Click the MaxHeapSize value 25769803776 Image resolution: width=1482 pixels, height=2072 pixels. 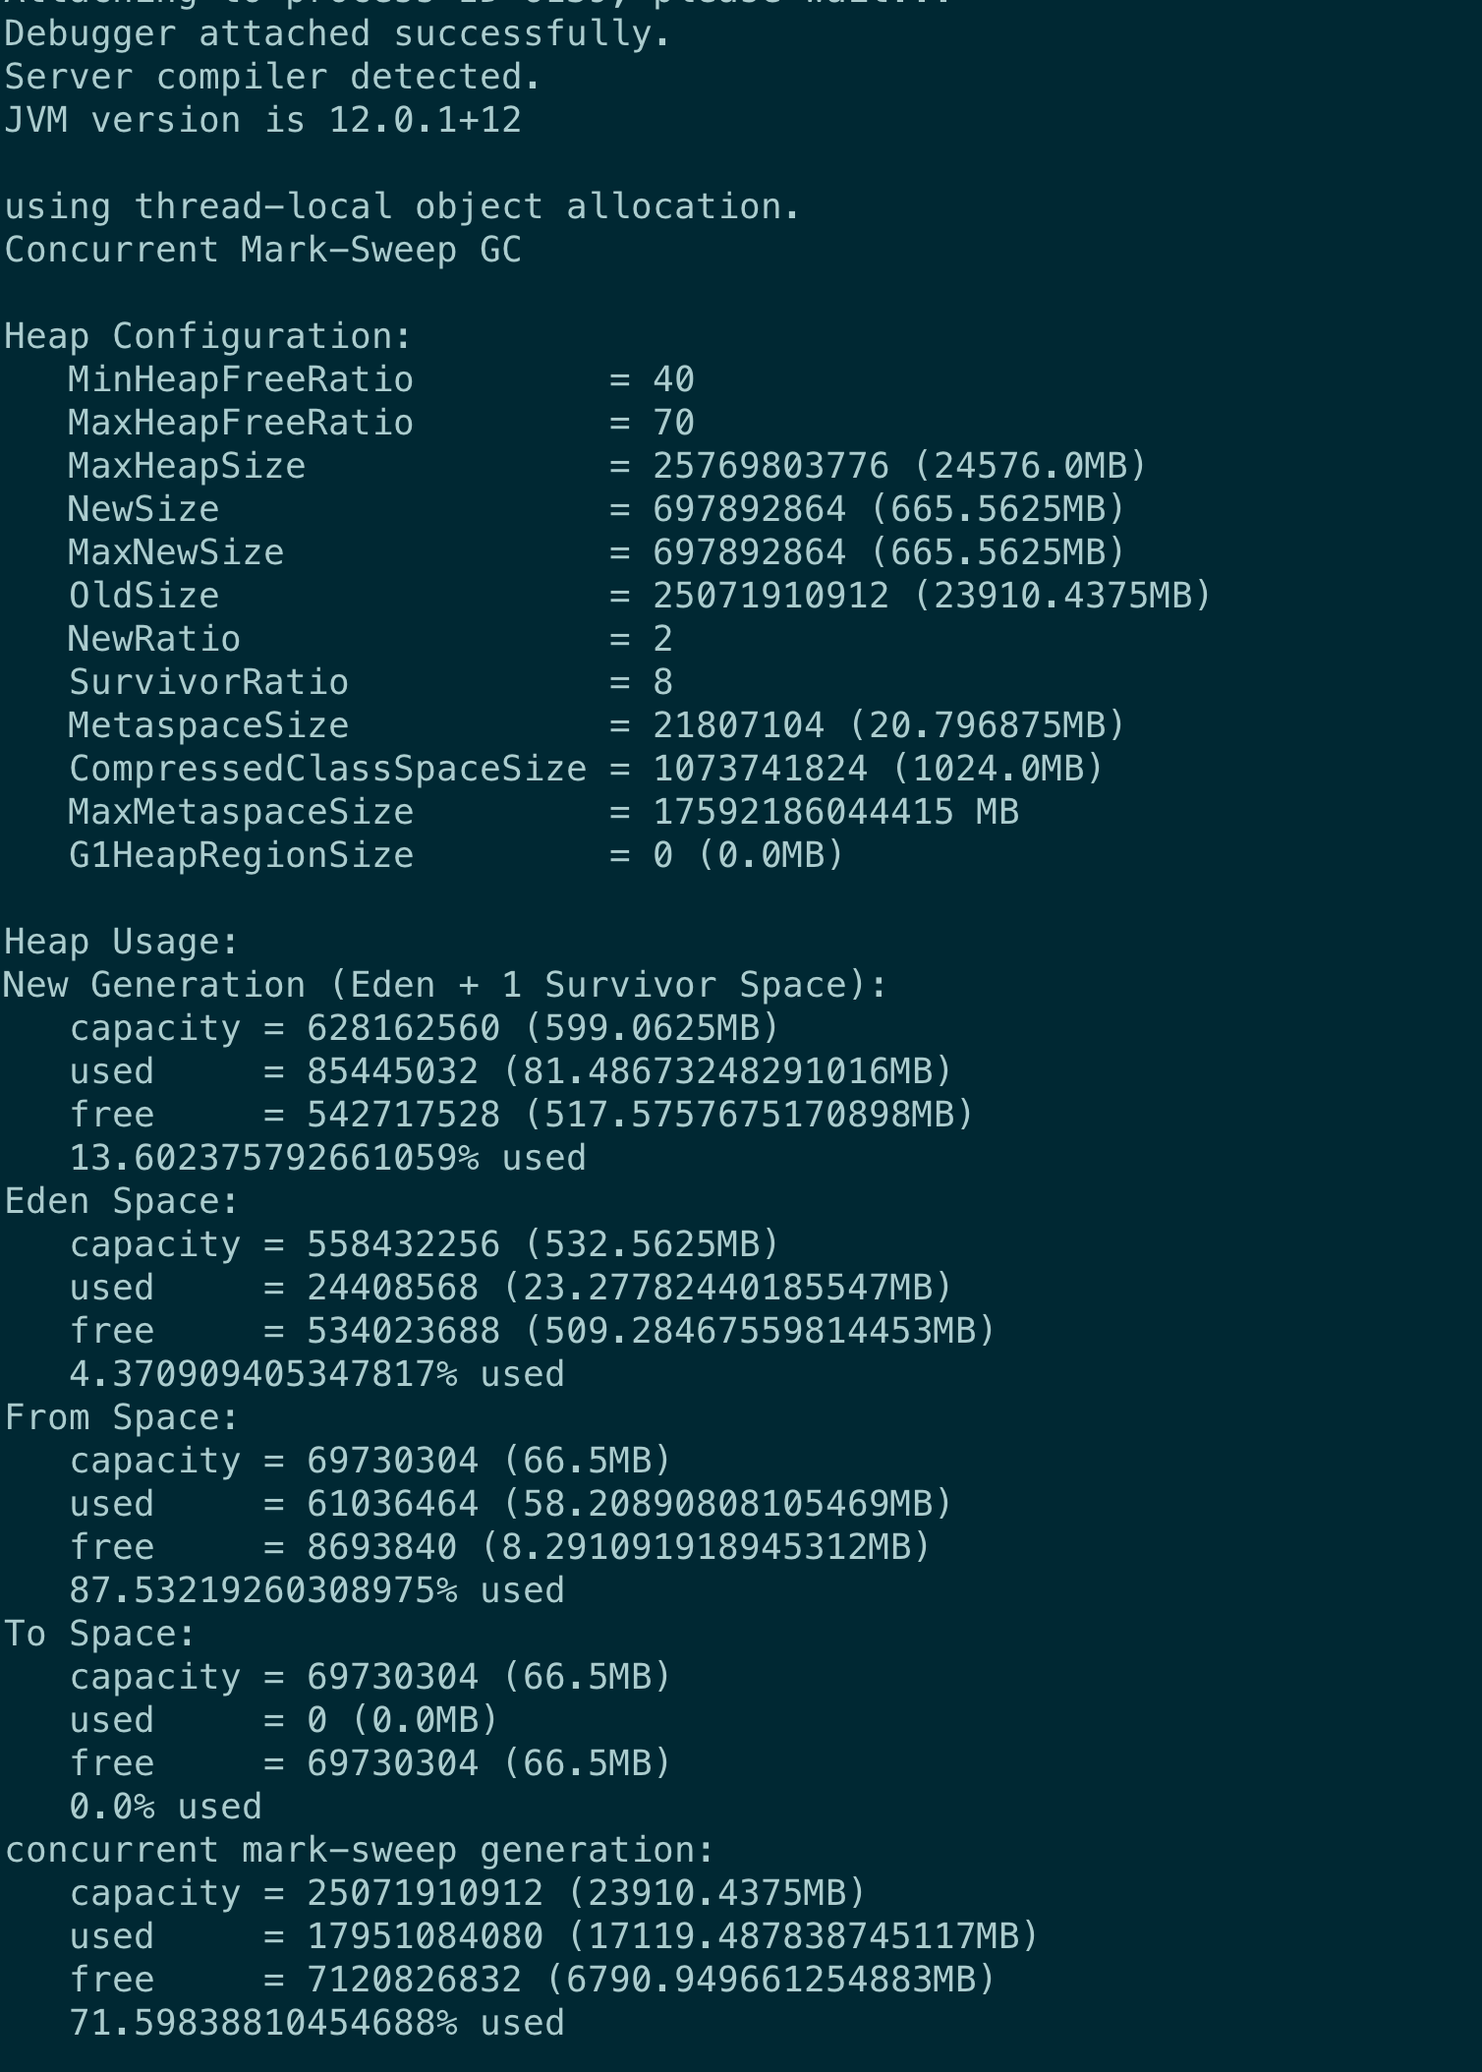771,466
